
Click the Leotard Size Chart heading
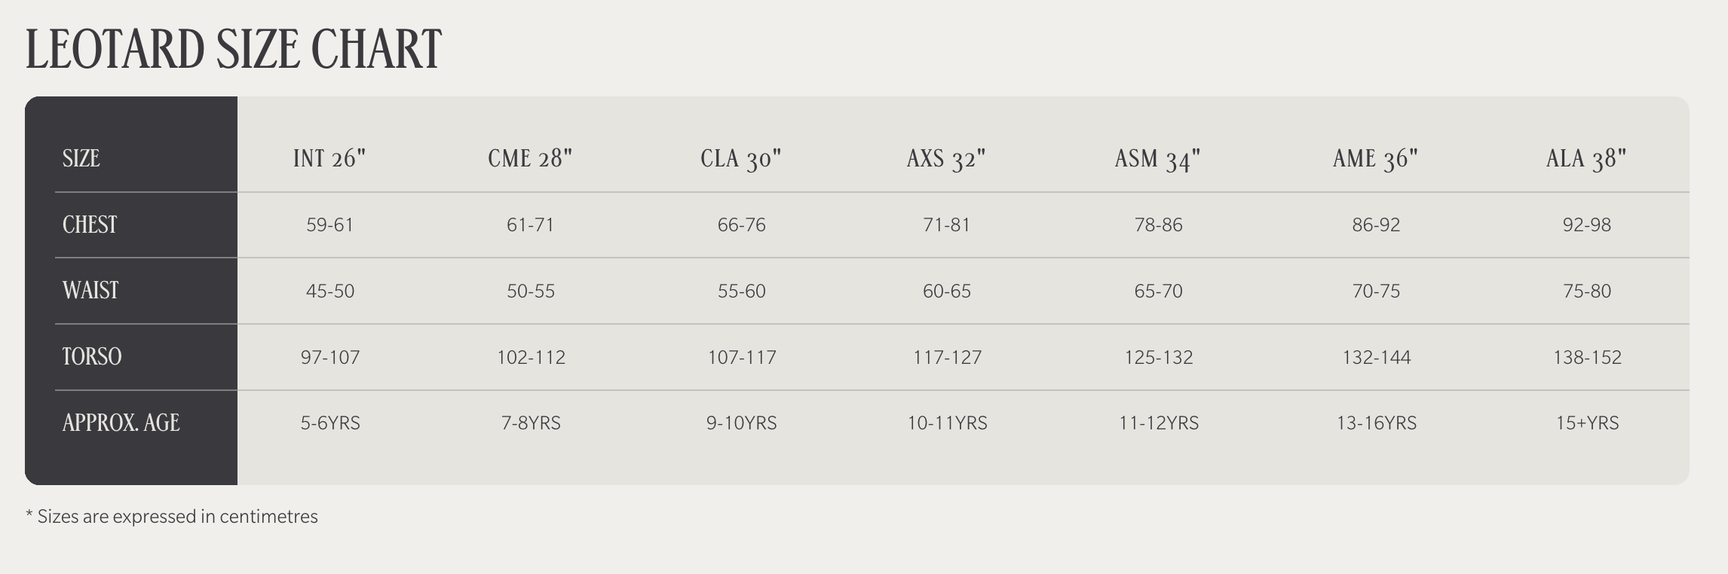point(234,49)
